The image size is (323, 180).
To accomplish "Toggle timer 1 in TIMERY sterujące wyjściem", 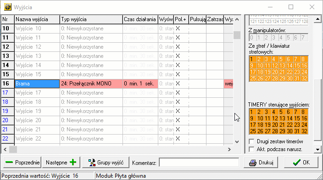I will [251, 112].
